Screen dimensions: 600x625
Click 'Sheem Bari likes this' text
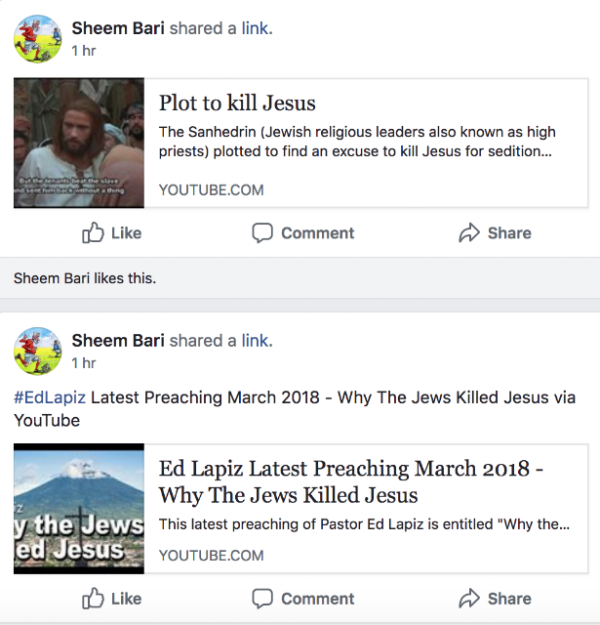[x=84, y=278]
